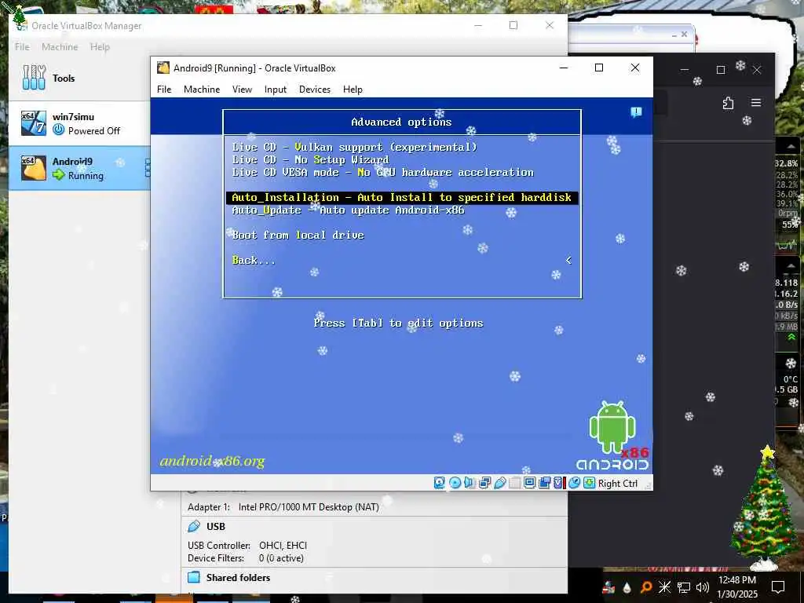Click the network icon in system tray
804x603 pixels.
(x=684, y=587)
